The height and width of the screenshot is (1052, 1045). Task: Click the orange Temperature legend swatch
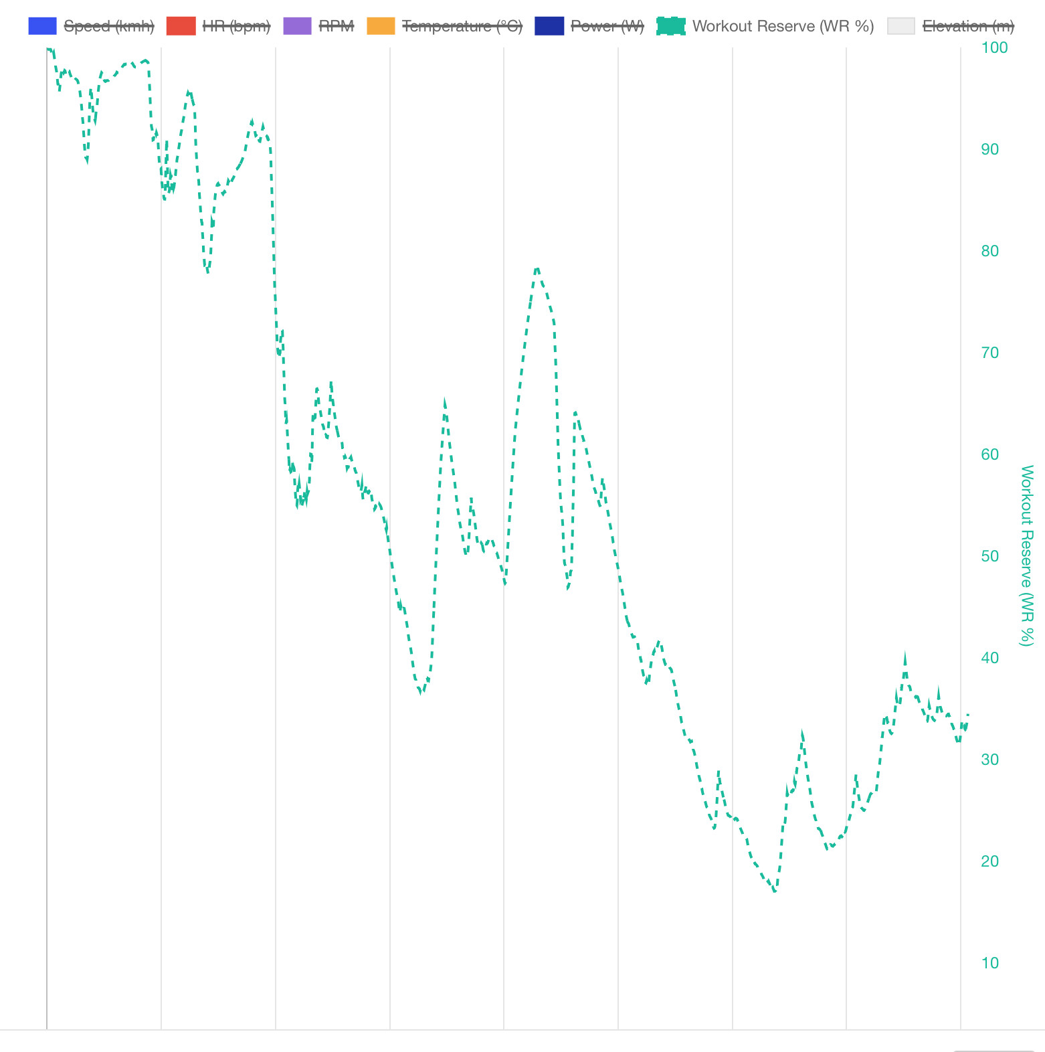(381, 26)
